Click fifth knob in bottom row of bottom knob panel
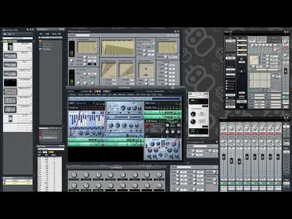 [123, 186]
